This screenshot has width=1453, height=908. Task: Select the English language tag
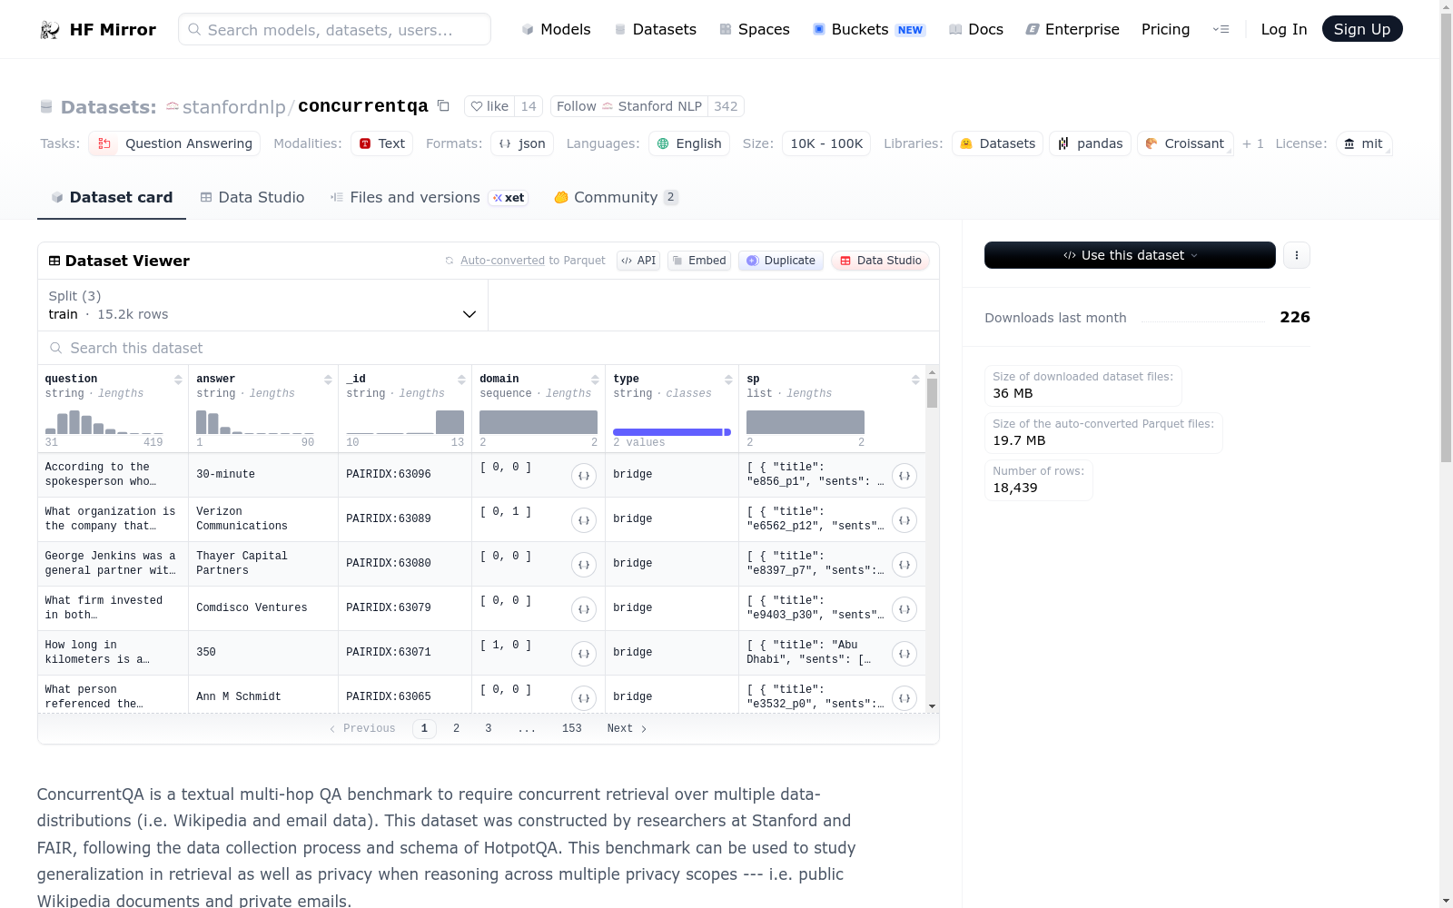click(689, 143)
